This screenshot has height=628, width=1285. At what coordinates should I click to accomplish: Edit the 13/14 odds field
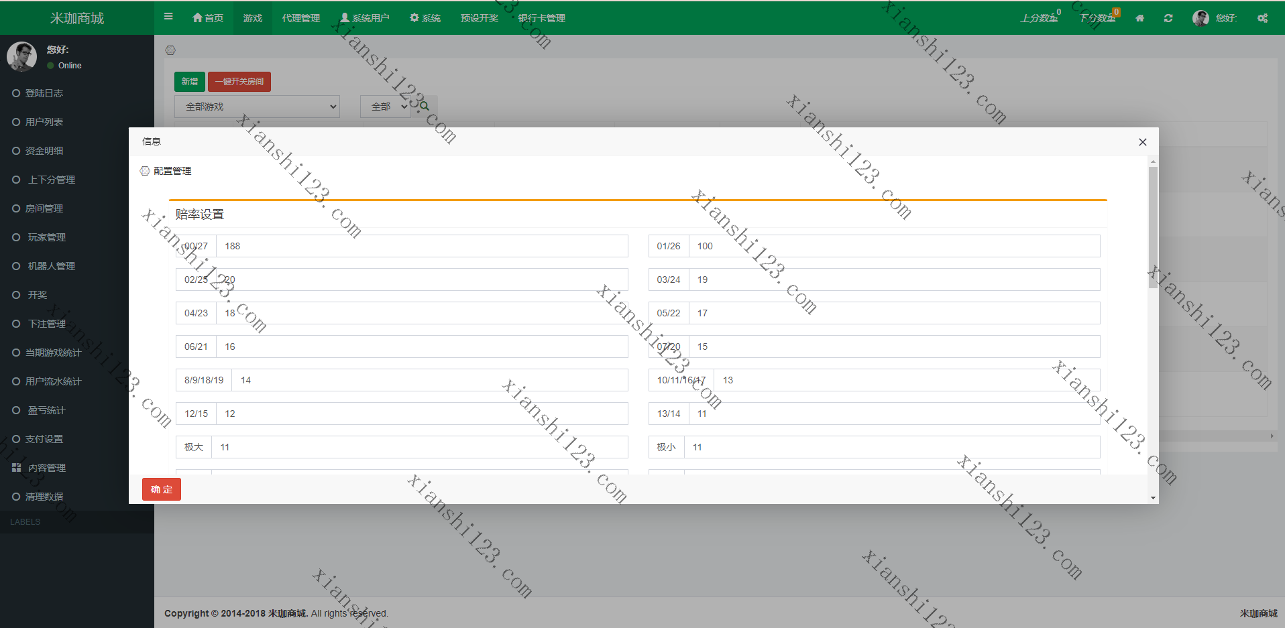pyautogui.click(x=895, y=414)
